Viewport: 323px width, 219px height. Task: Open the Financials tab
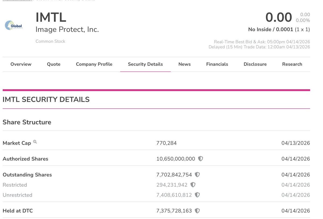tap(217, 64)
